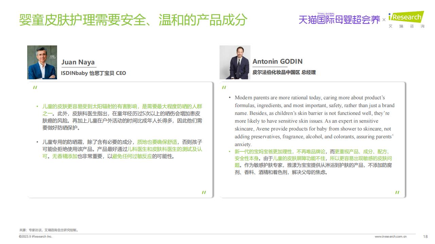435x244 pixels.
Task: Click the closing quote mark in Juan Naya's card
Action: (x=204, y=192)
